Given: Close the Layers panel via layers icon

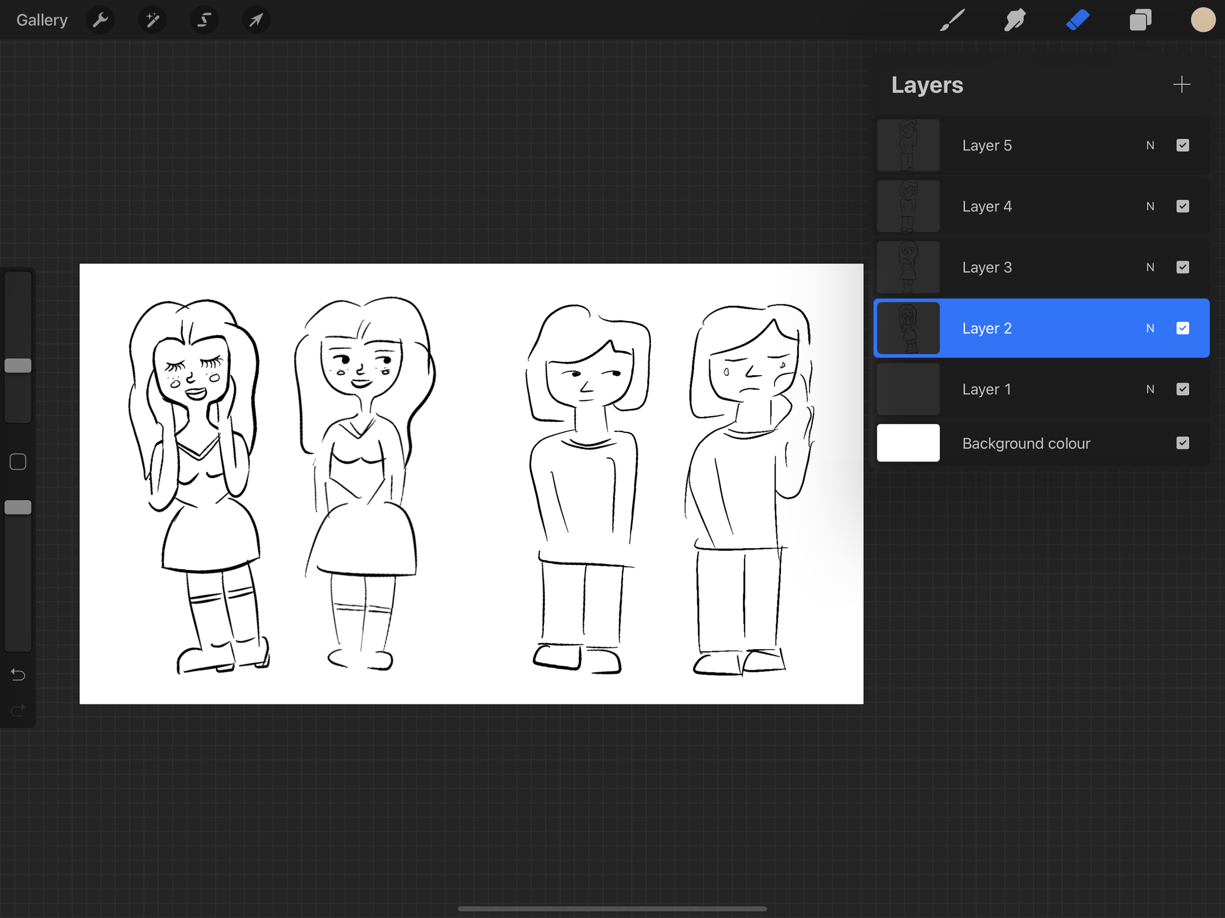Looking at the screenshot, I should [x=1140, y=21].
